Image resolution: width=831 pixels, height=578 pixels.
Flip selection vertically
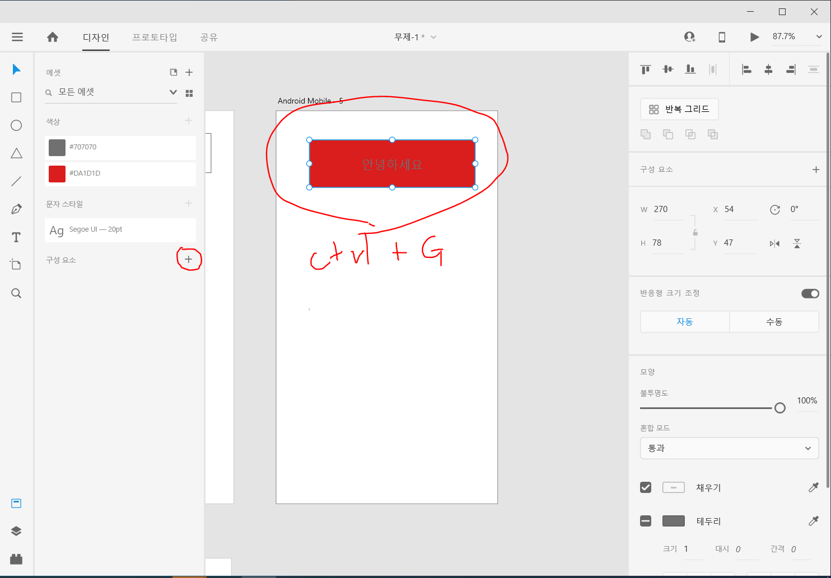[797, 243]
